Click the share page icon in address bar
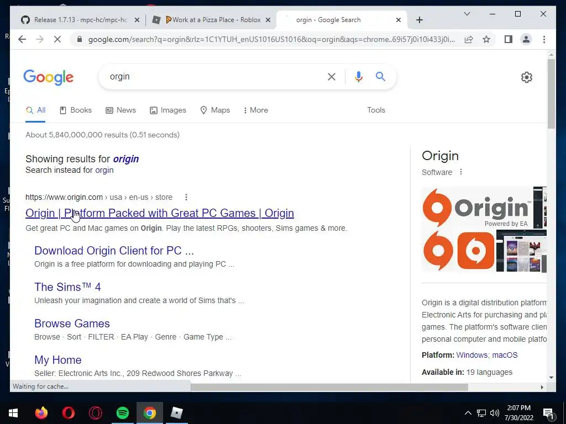566x424 pixels. tap(469, 39)
